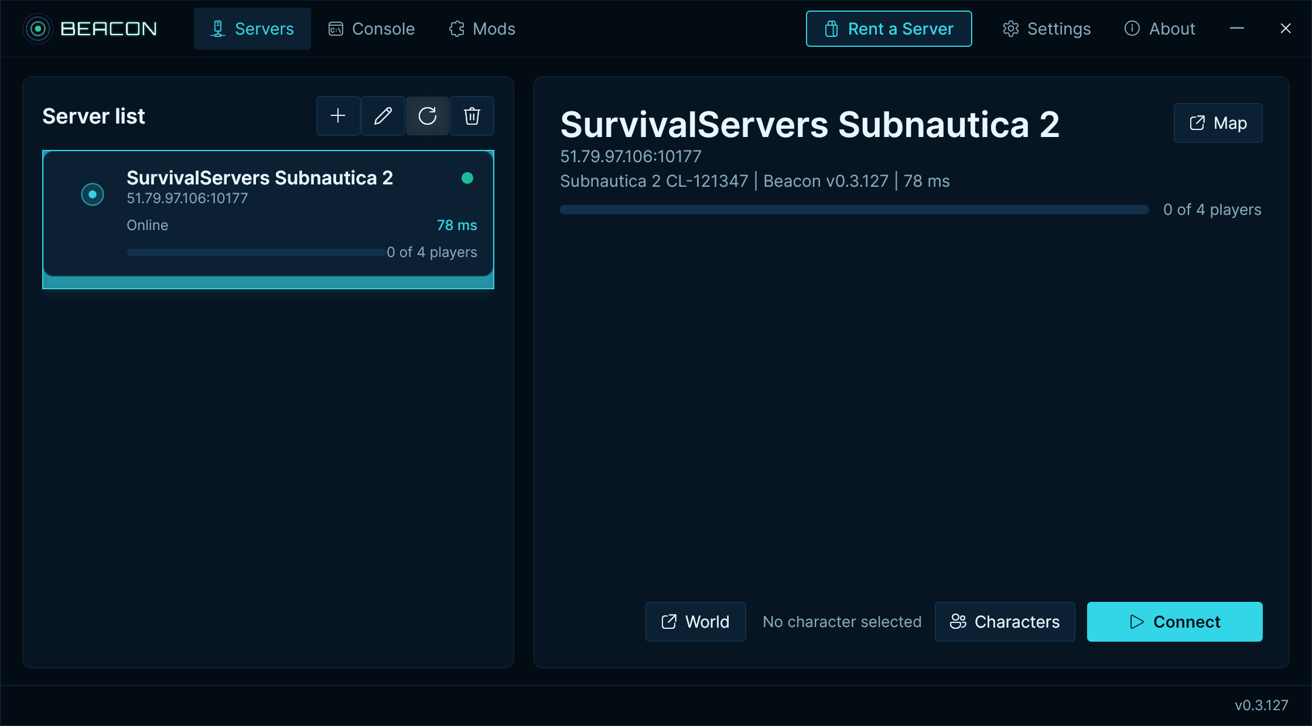Screen dimensions: 1312x726
Task: Open the Characters list
Action: (x=1005, y=622)
